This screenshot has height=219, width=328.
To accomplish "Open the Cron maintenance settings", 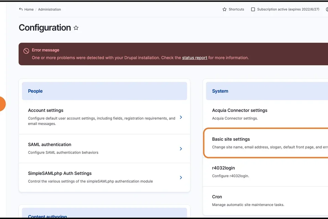I will (217, 196).
